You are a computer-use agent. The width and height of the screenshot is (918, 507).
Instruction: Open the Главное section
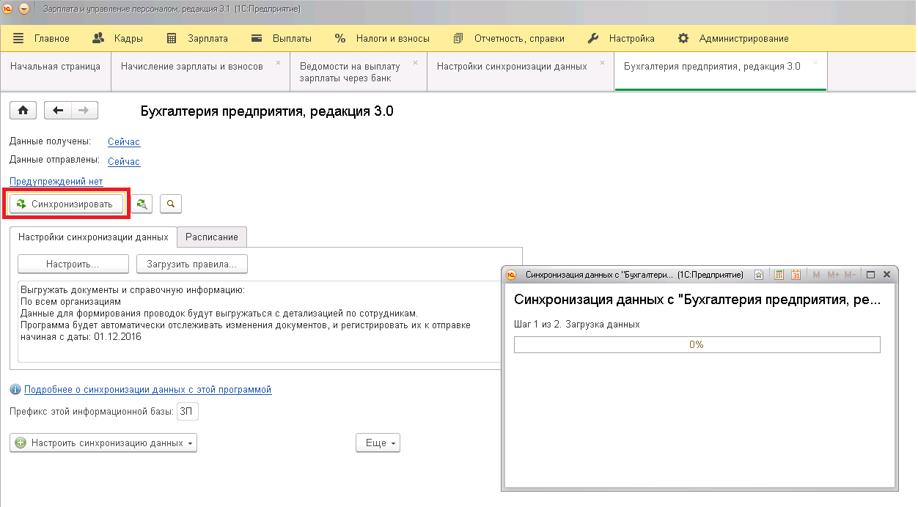click(x=41, y=38)
